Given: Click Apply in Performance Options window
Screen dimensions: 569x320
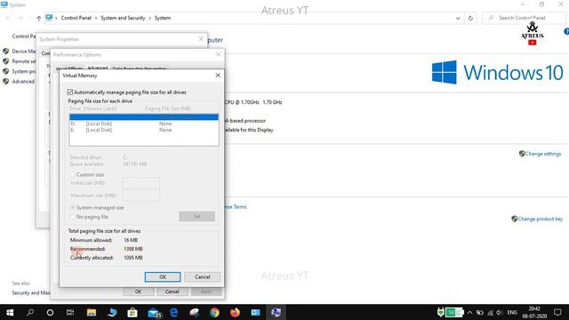Looking at the screenshot, I should (205, 292).
